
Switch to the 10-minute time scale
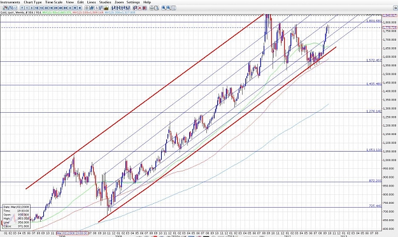point(36,8)
